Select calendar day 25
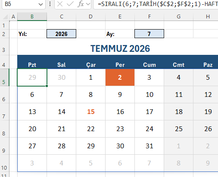Viewport: 218px width, 177px height. pos(178,129)
